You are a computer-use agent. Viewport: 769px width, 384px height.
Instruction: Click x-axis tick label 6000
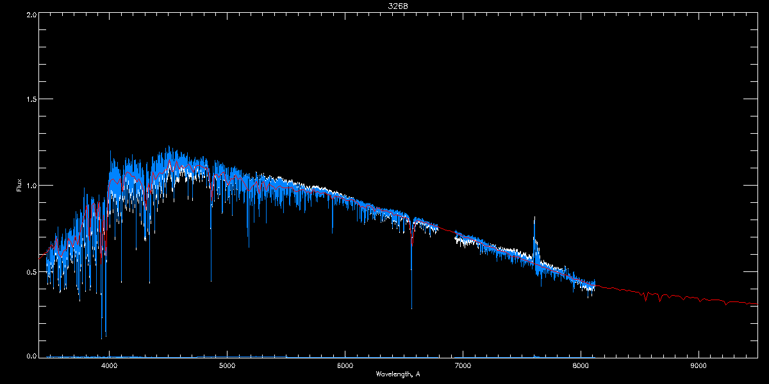point(345,366)
